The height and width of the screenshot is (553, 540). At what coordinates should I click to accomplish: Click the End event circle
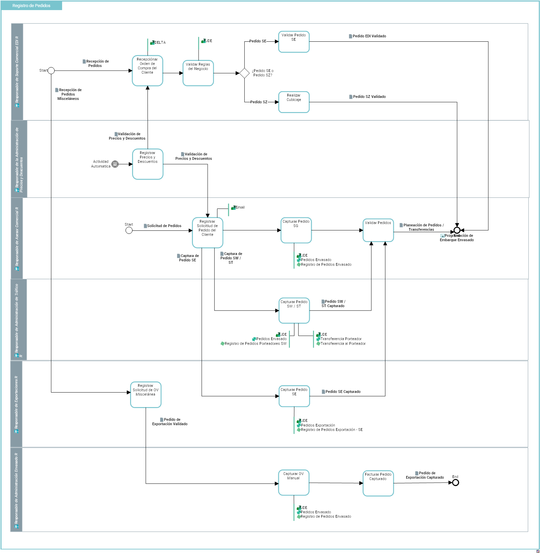(x=456, y=483)
